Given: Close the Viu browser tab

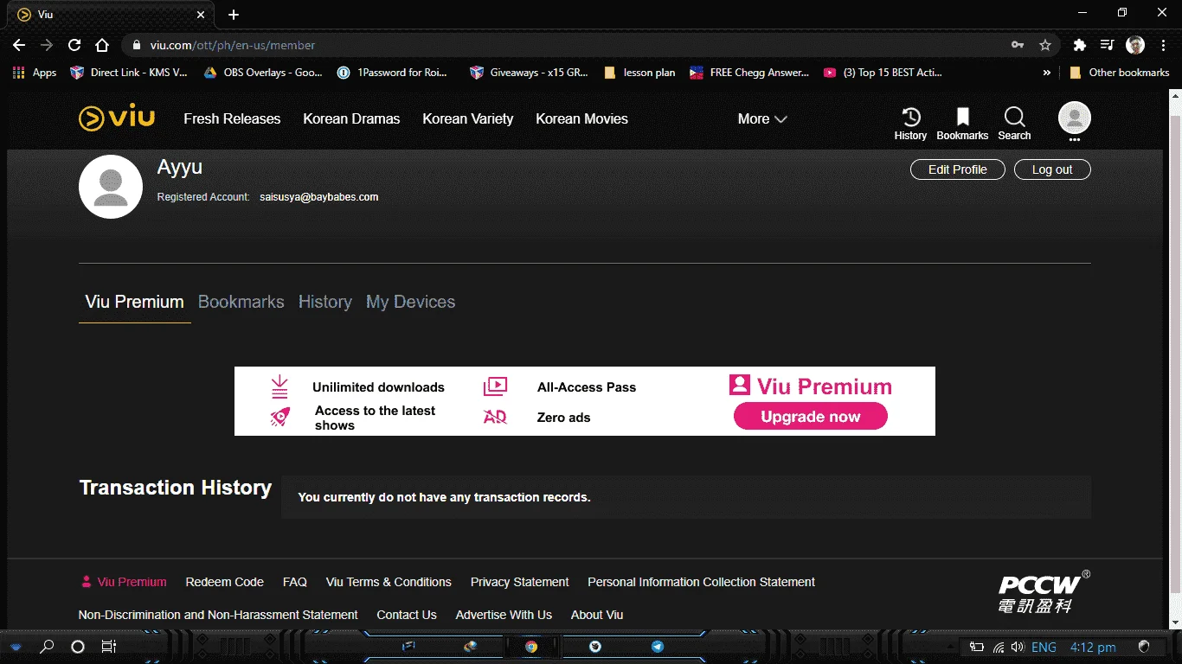Looking at the screenshot, I should click(x=201, y=15).
